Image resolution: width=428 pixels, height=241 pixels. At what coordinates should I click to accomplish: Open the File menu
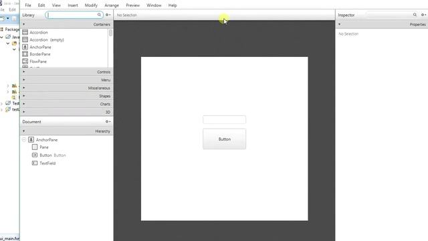[28, 5]
